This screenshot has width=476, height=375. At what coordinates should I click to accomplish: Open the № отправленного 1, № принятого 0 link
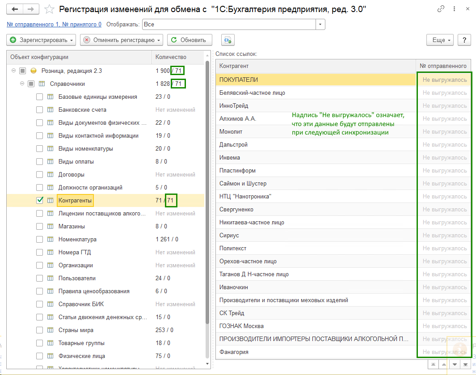(x=54, y=24)
